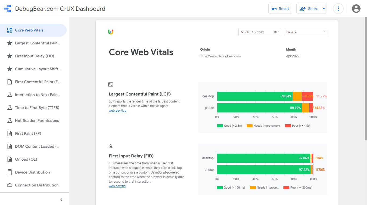Image resolution: width=367 pixels, height=205 pixels.
Task: Click the LCP desktop orange needs-improvement segment
Action: 297,96
